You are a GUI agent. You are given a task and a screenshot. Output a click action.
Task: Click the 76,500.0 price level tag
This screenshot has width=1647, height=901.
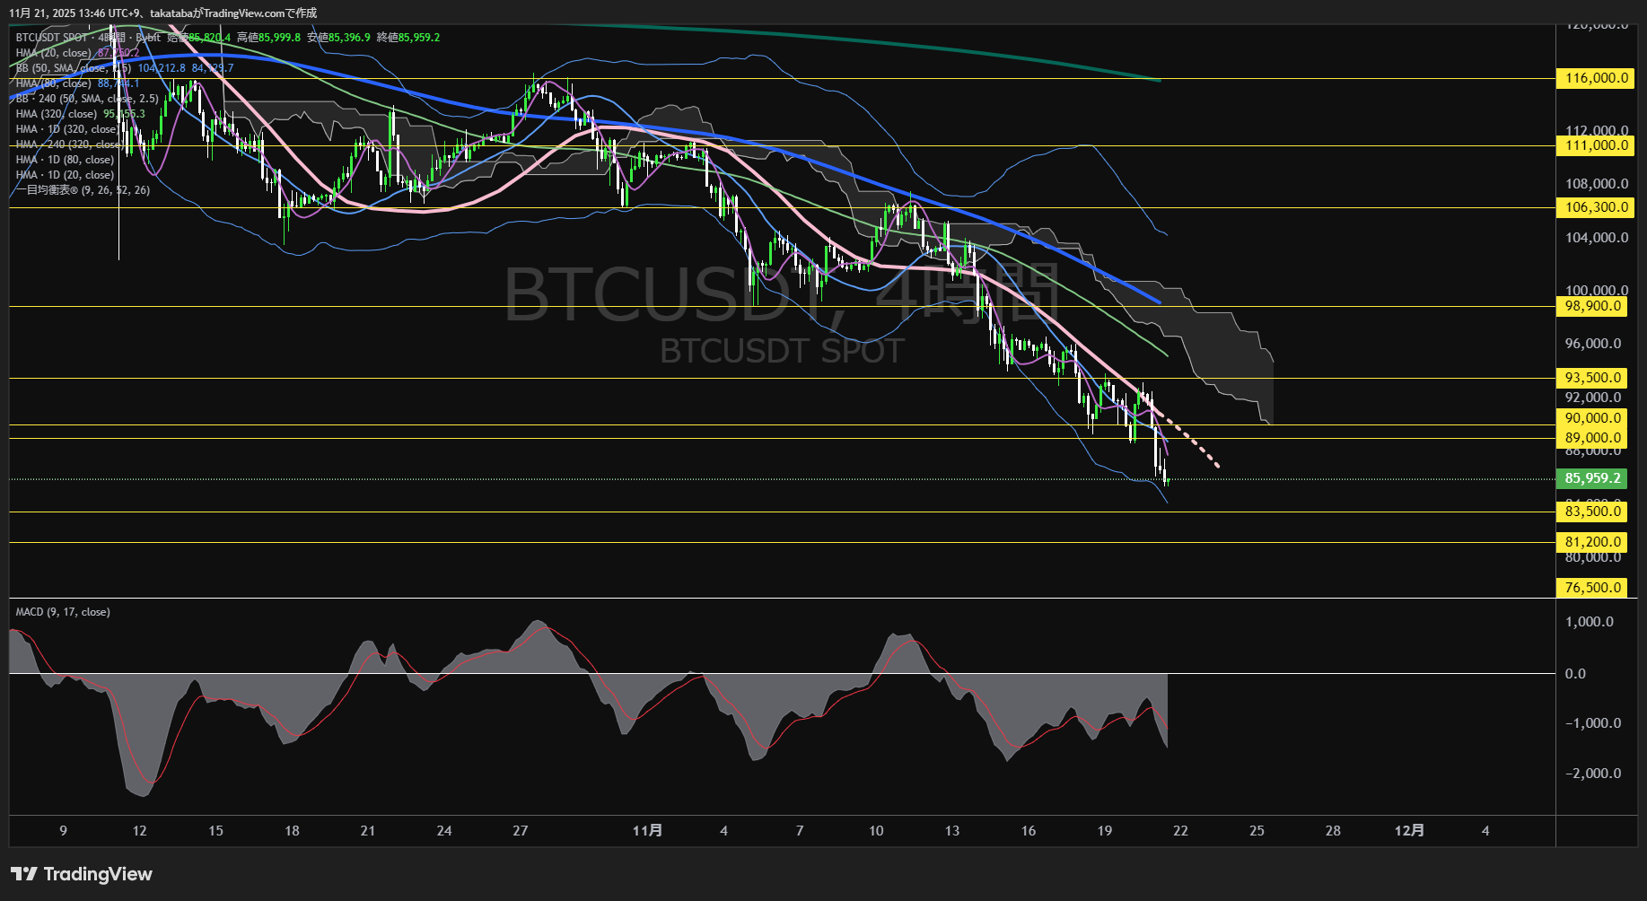tap(1591, 587)
